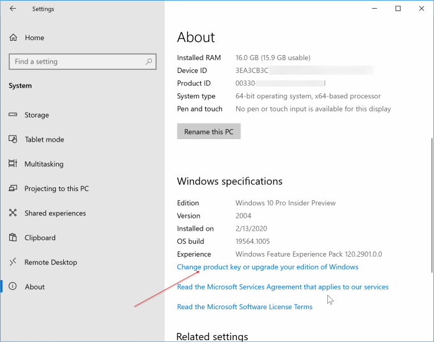Click the Windows Feature Experience Pack text
The width and height of the screenshot is (434, 342).
click(309, 254)
